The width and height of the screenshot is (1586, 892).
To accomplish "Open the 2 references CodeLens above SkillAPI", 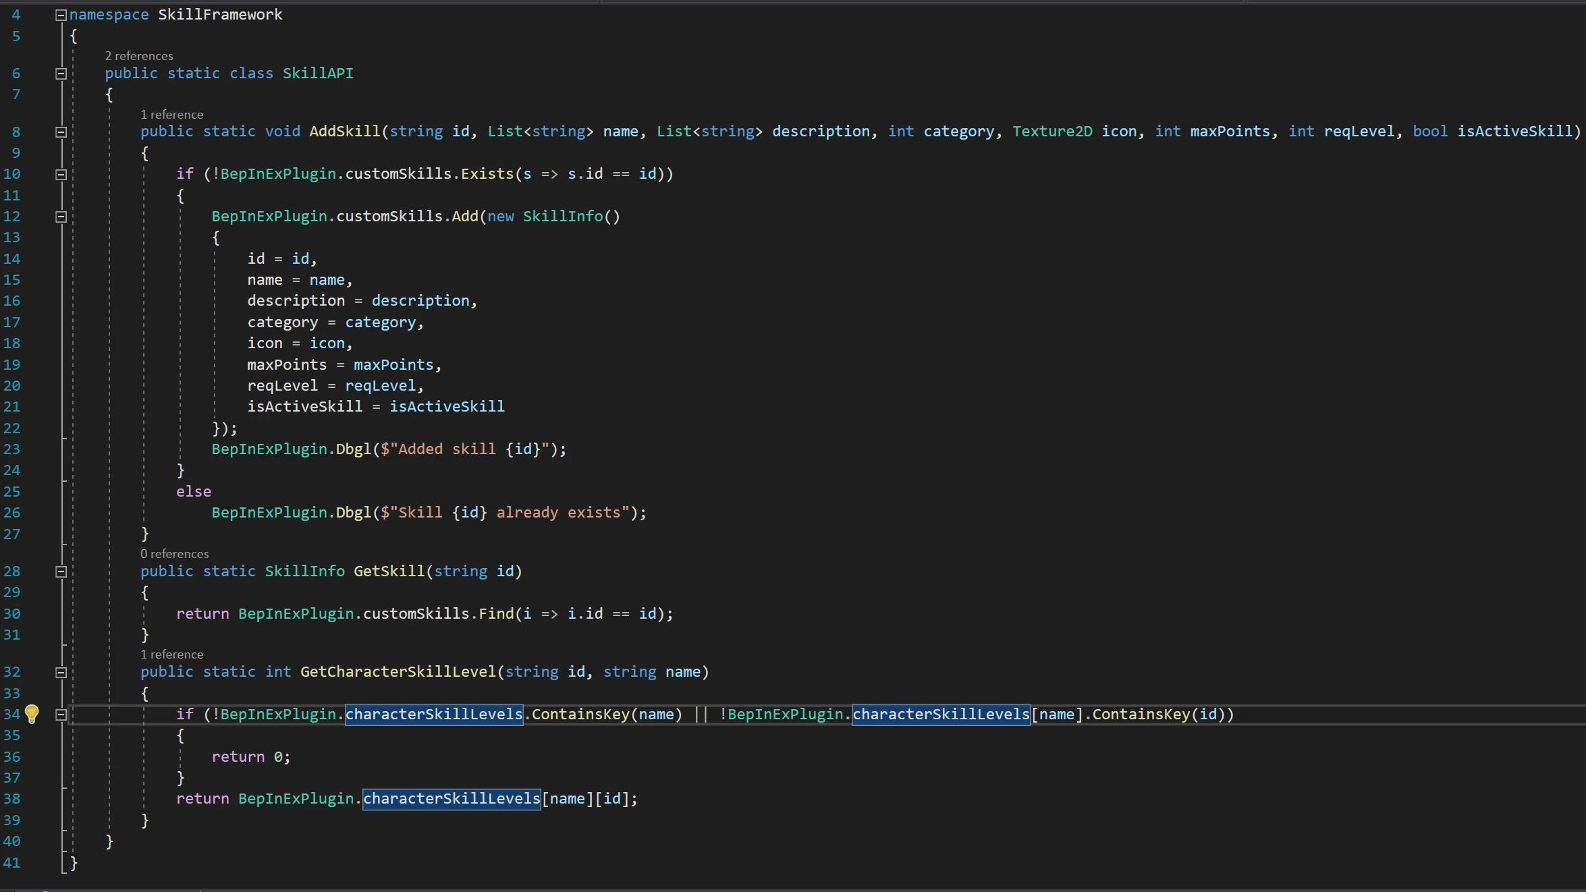I will point(139,56).
